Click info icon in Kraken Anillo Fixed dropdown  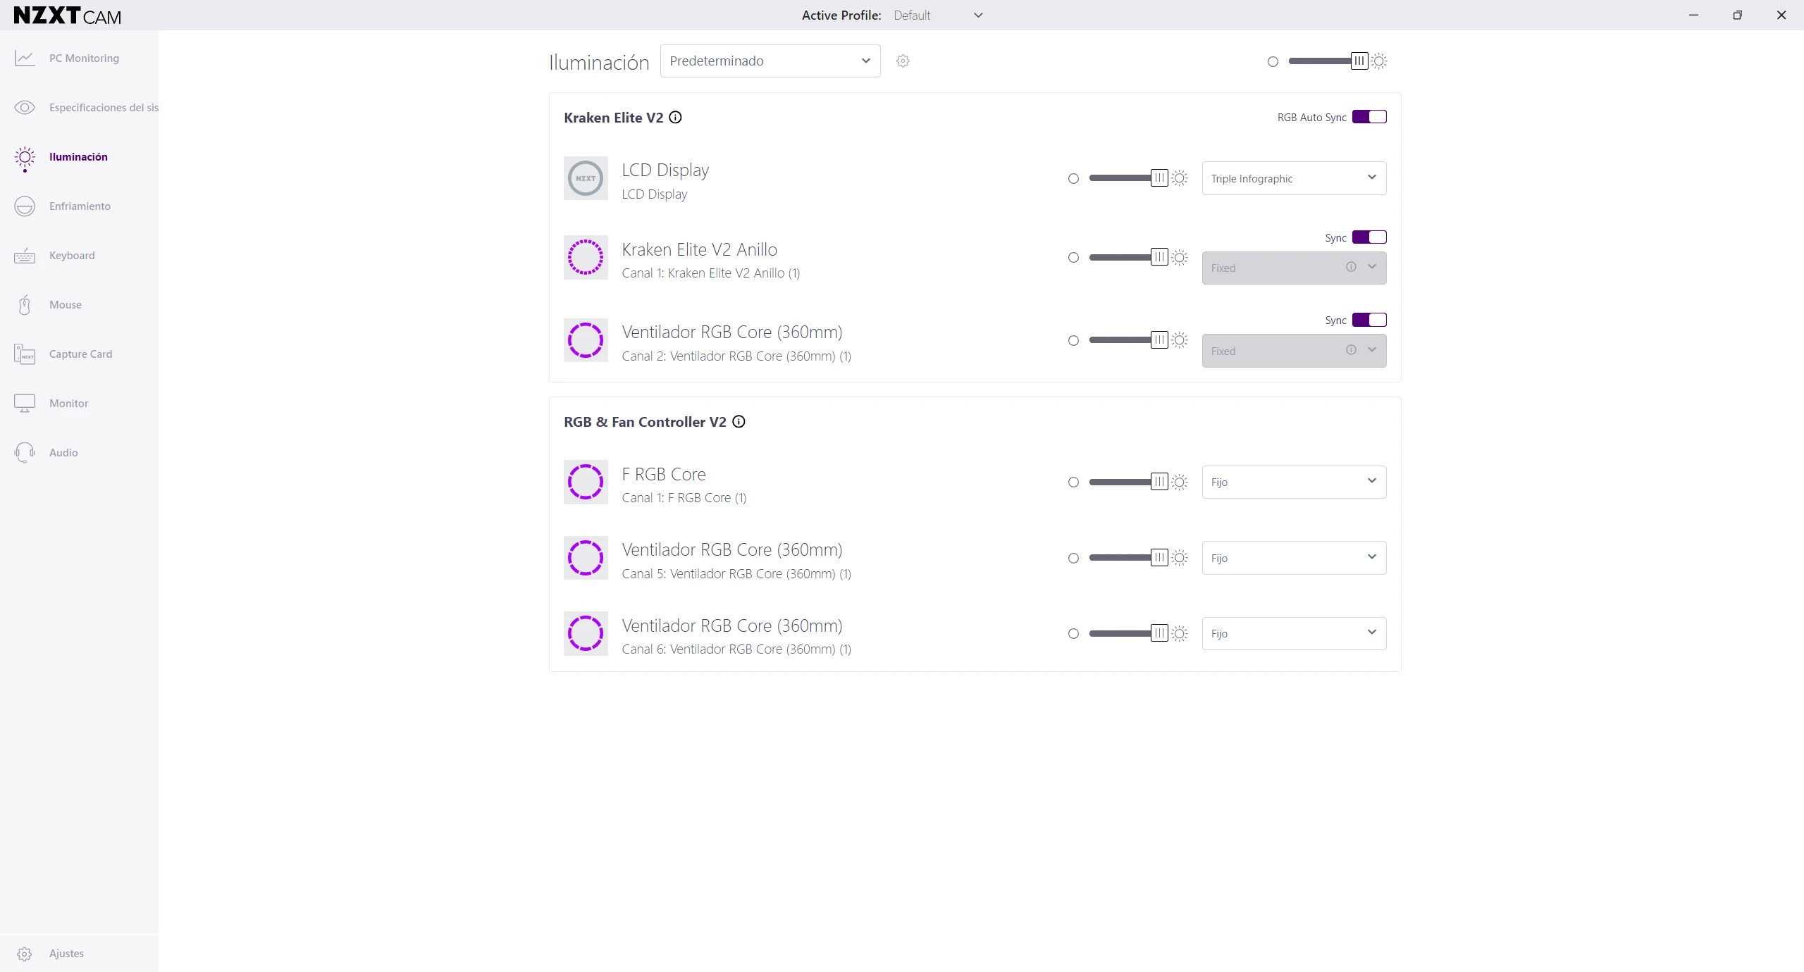(1351, 267)
